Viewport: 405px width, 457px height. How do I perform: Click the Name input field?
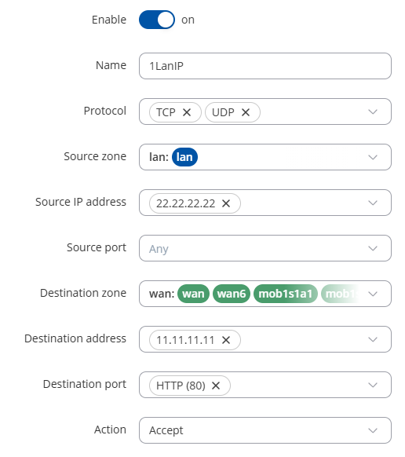coord(265,66)
